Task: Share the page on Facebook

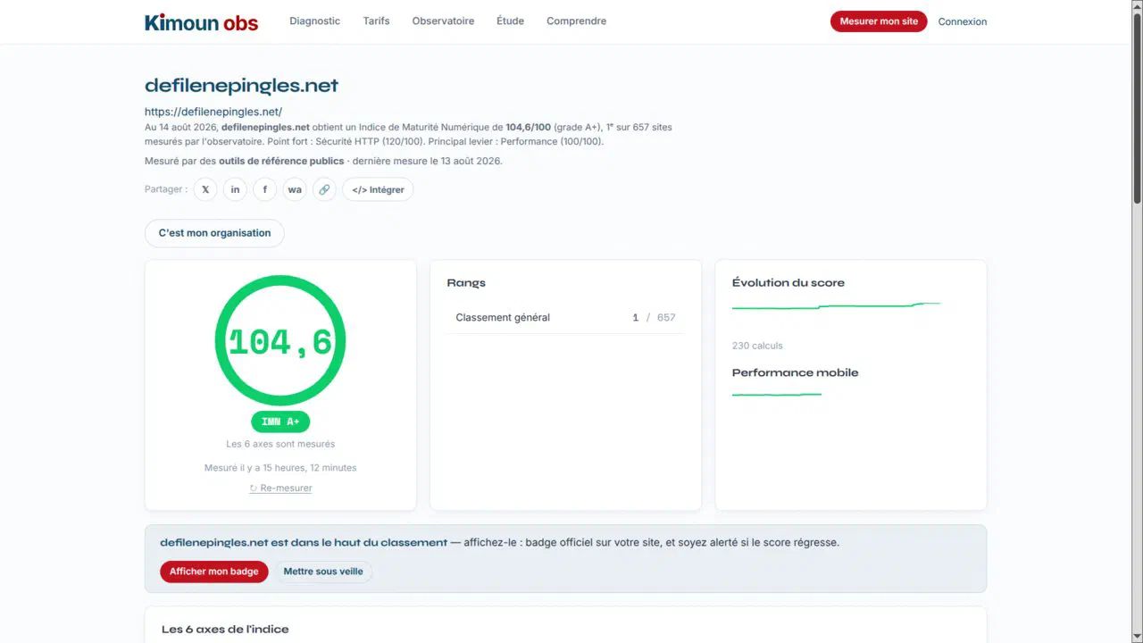Action: (x=264, y=189)
